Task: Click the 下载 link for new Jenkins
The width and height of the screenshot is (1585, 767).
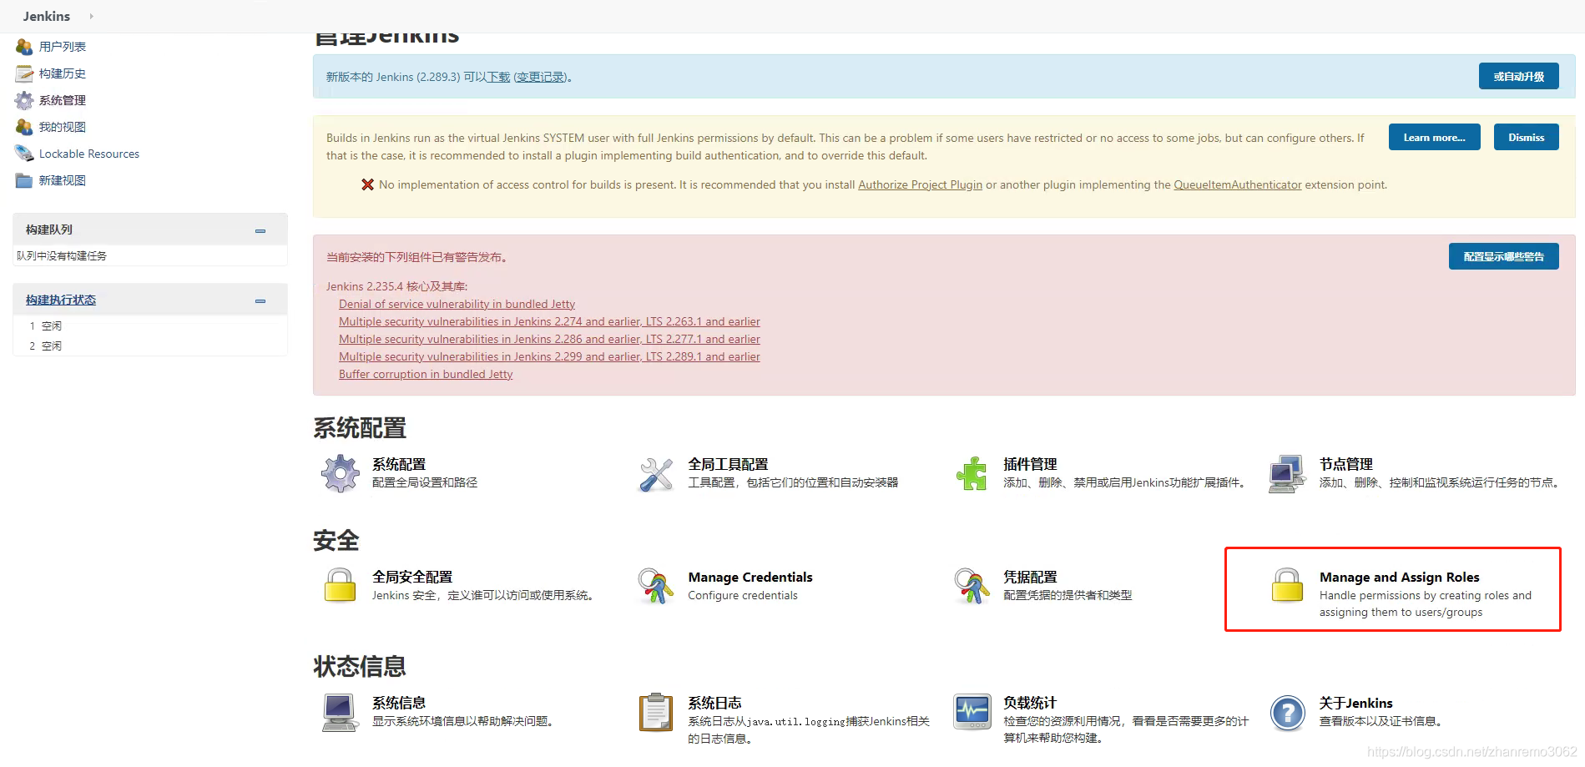Action: click(498, 77)
